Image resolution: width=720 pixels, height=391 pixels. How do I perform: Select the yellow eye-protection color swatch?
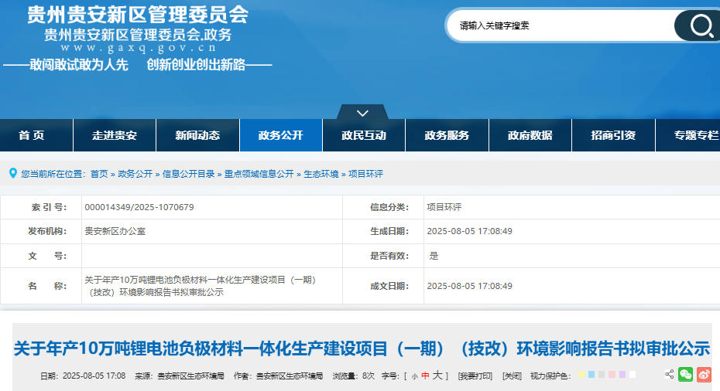point(581,376)
